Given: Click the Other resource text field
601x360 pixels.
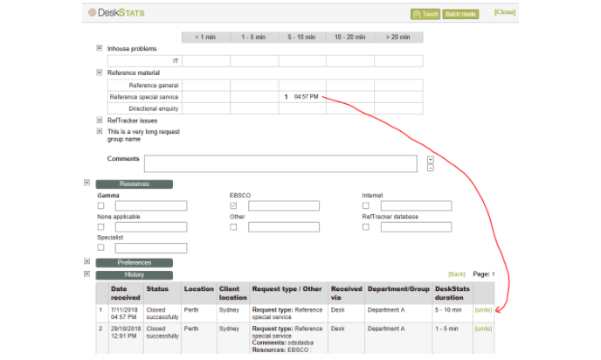Looking at the screenshot, I should pos(284,227).
